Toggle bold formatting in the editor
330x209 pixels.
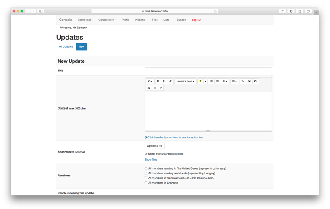(x=158, y=81)
